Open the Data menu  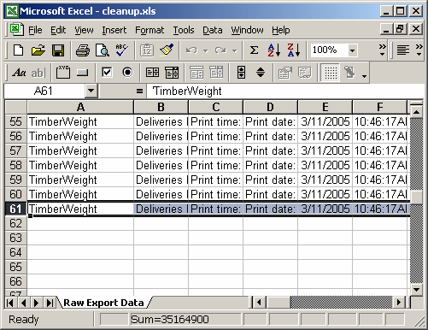click(213, 30)
